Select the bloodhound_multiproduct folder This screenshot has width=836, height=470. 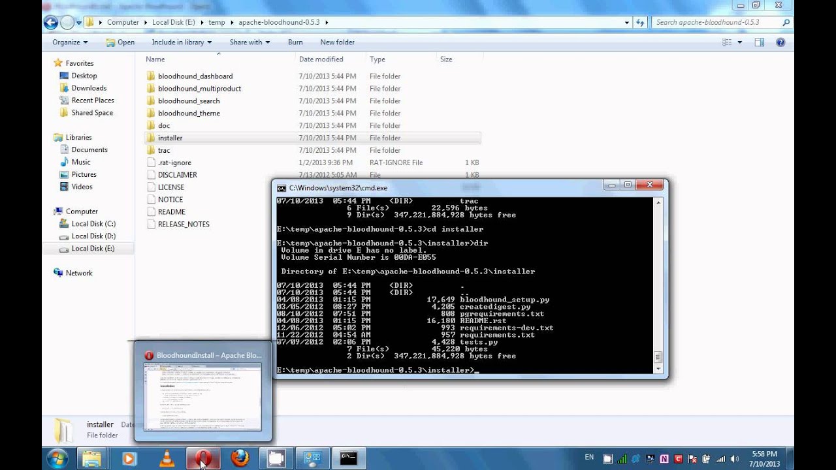click(x=199, y=89)
